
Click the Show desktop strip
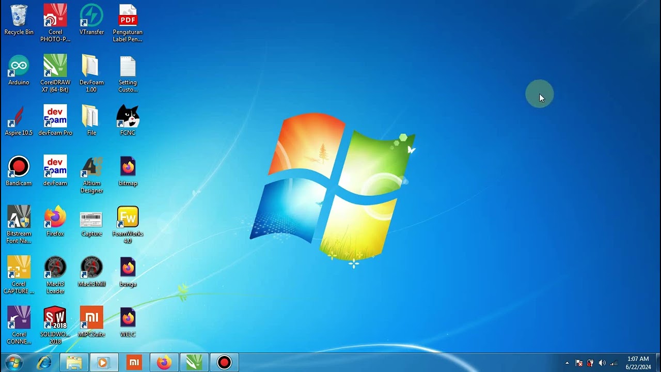(x=657, y=363)
